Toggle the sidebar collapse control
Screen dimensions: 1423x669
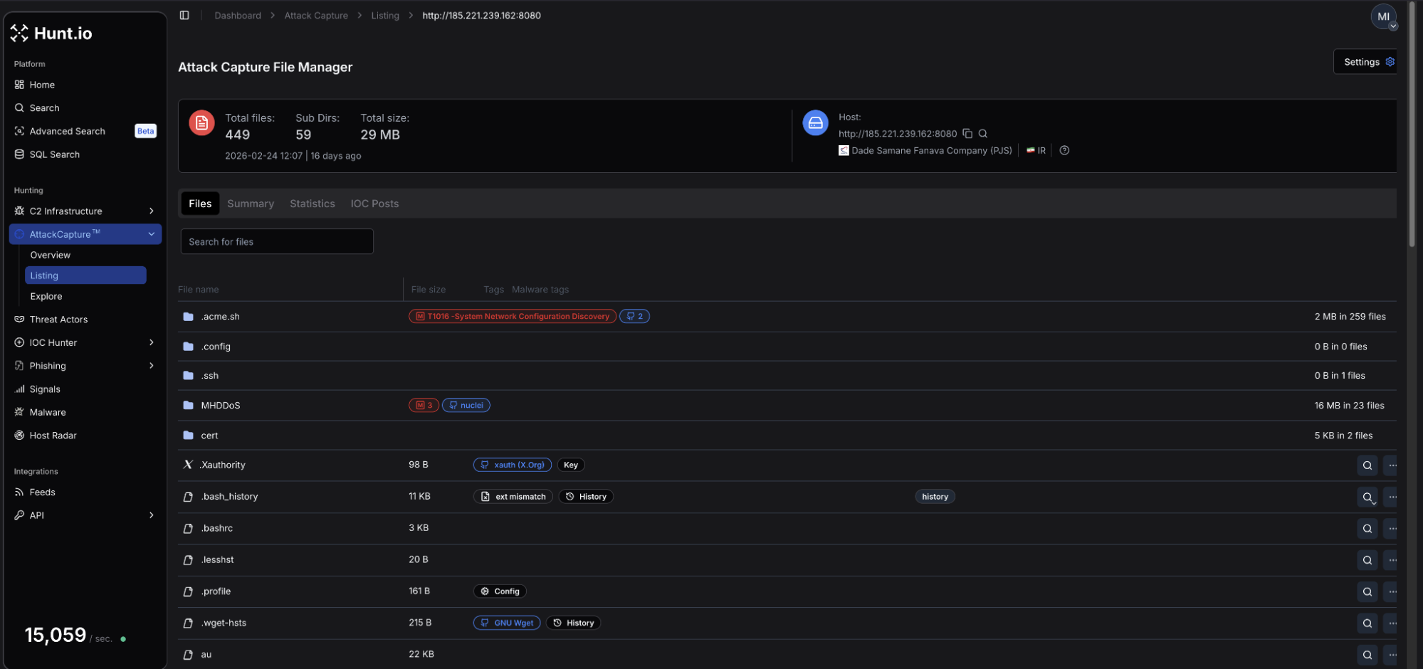184,15
